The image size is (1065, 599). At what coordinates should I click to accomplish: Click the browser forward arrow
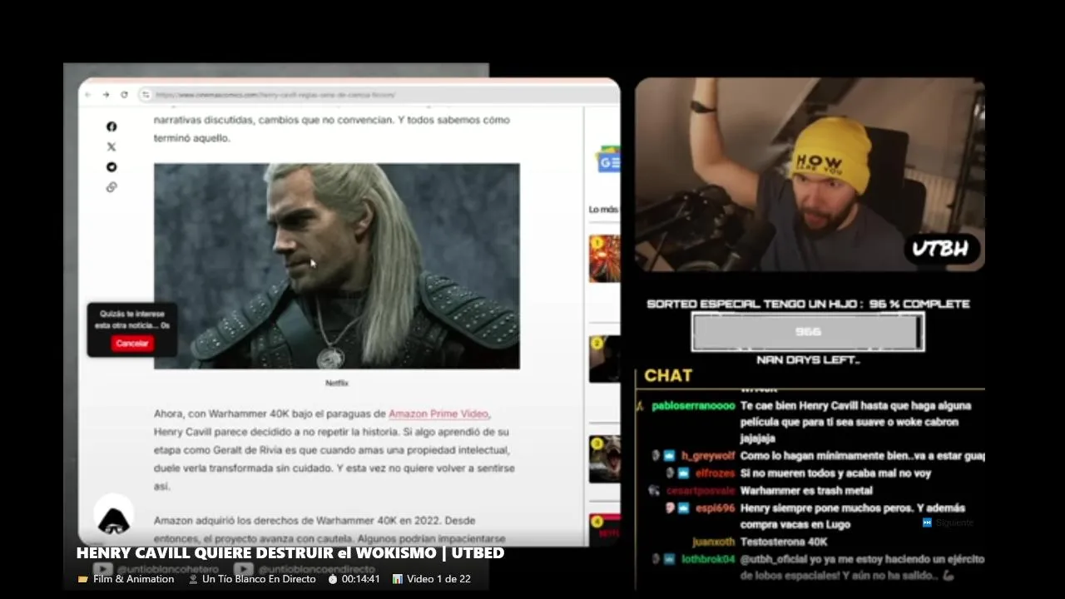click(106, 95)
